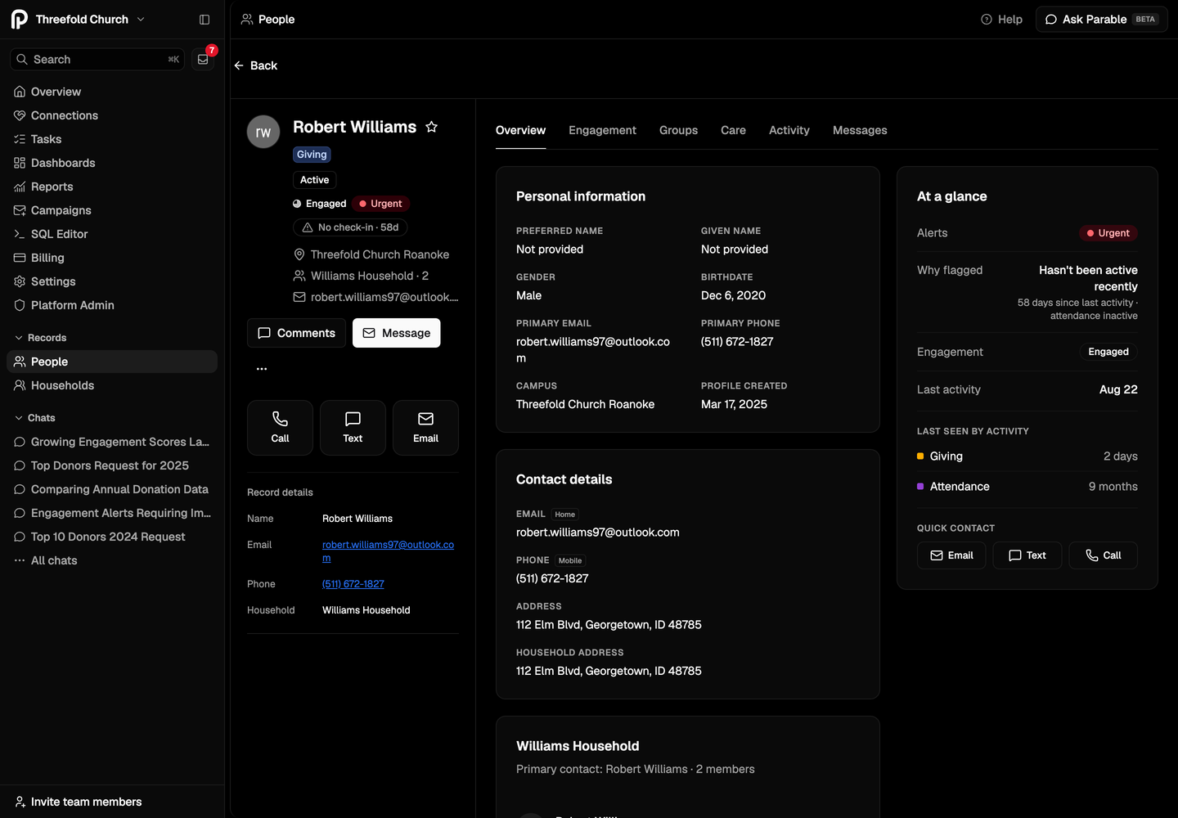The image size is (1178, 818).
Task: Click the Quick Contact Text button
Action: point(1027,555)
